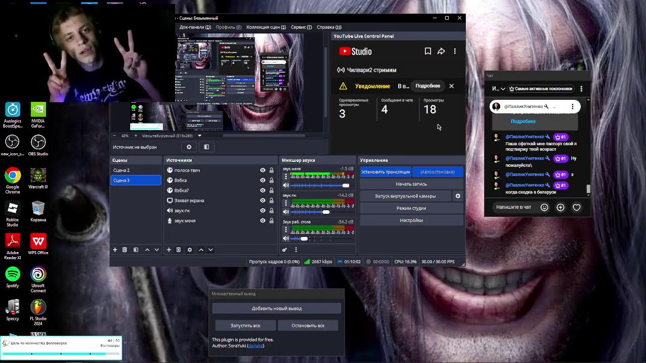Hide the 'Вэбка' source
Screen dimensions: 646x363
(x=262, y=180)
